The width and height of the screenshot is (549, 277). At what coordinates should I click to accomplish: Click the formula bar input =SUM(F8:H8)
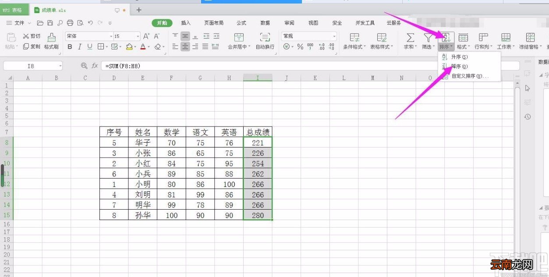coord(311,66)
